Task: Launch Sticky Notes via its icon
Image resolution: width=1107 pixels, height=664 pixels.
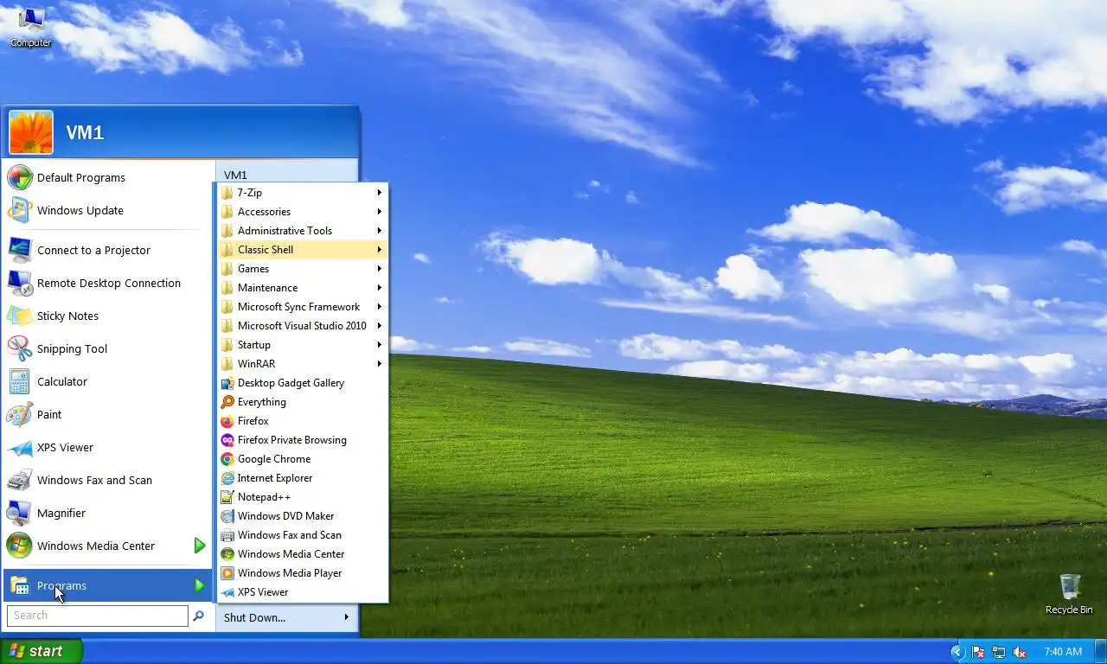Action: point(19,316)
